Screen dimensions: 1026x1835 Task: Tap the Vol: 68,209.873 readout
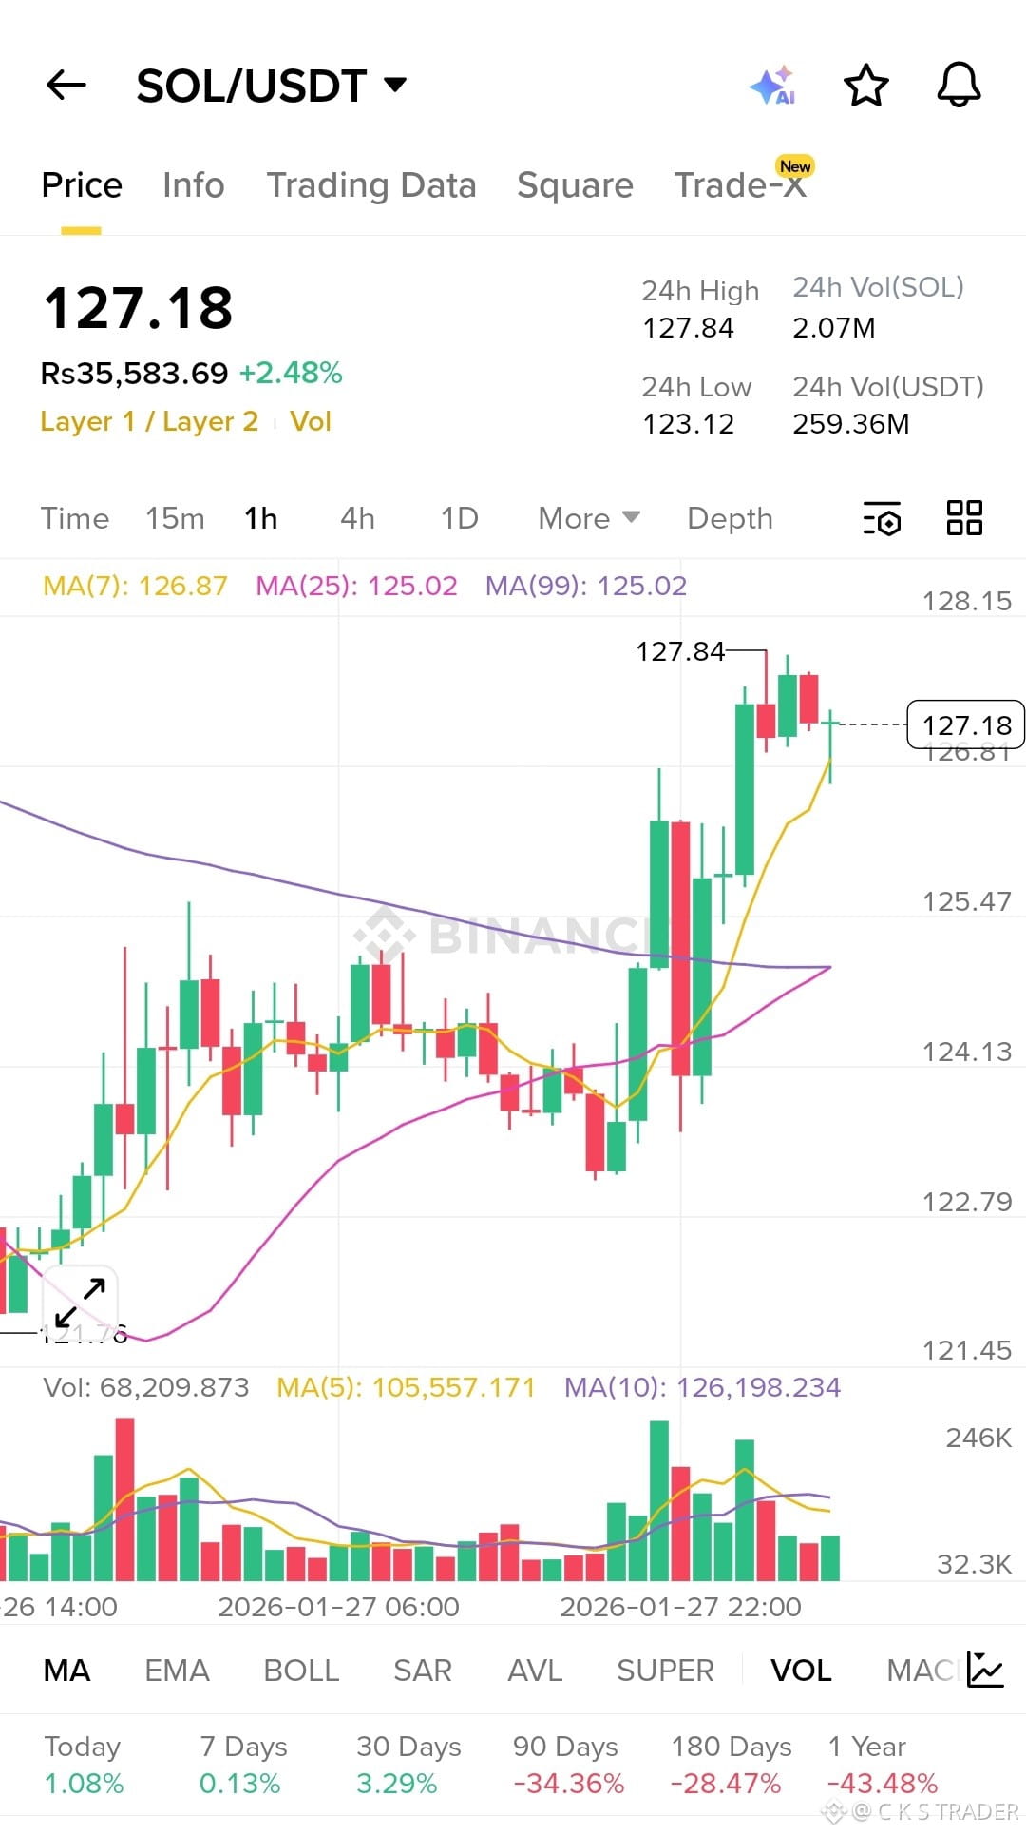[x=146, y=1387]
